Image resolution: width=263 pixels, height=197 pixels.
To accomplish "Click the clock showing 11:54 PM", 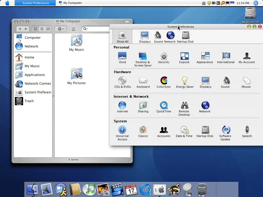I will tap(243, 3).
